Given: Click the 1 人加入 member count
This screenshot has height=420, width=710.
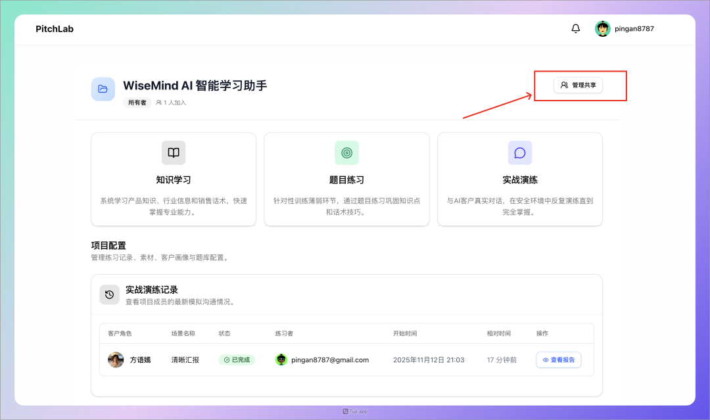Looking at the screenshot, I should tap(171, 103).
